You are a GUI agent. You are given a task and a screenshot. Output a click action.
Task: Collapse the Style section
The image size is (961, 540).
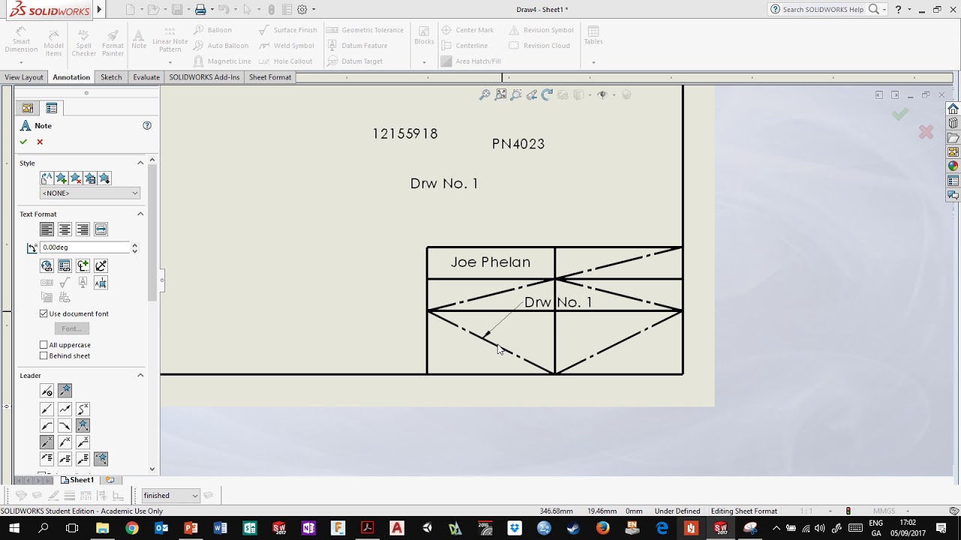(x=140, y=163)
